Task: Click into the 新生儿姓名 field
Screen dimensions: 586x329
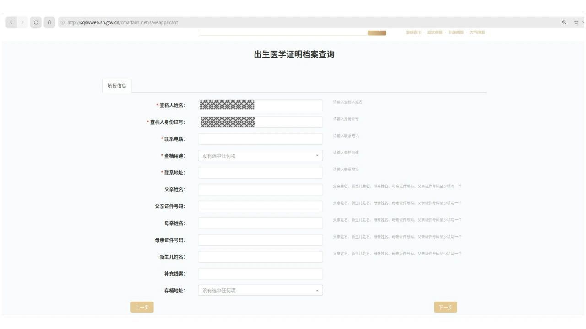Action: coord(260,257)
